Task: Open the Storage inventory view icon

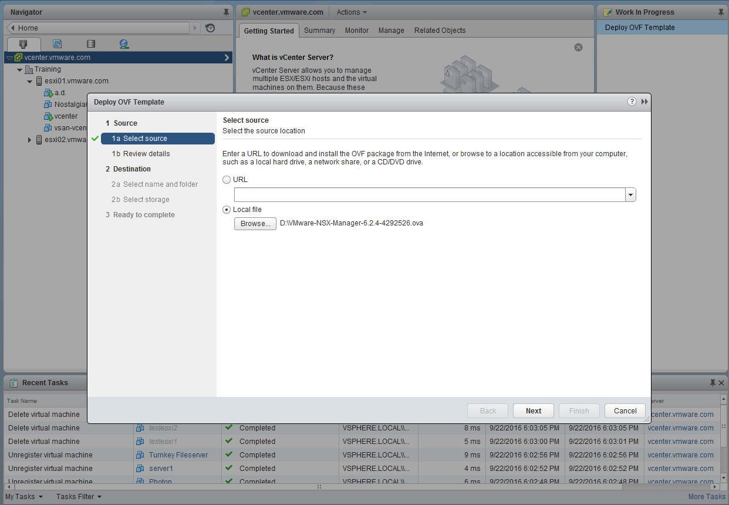Action: pos(90,43)
